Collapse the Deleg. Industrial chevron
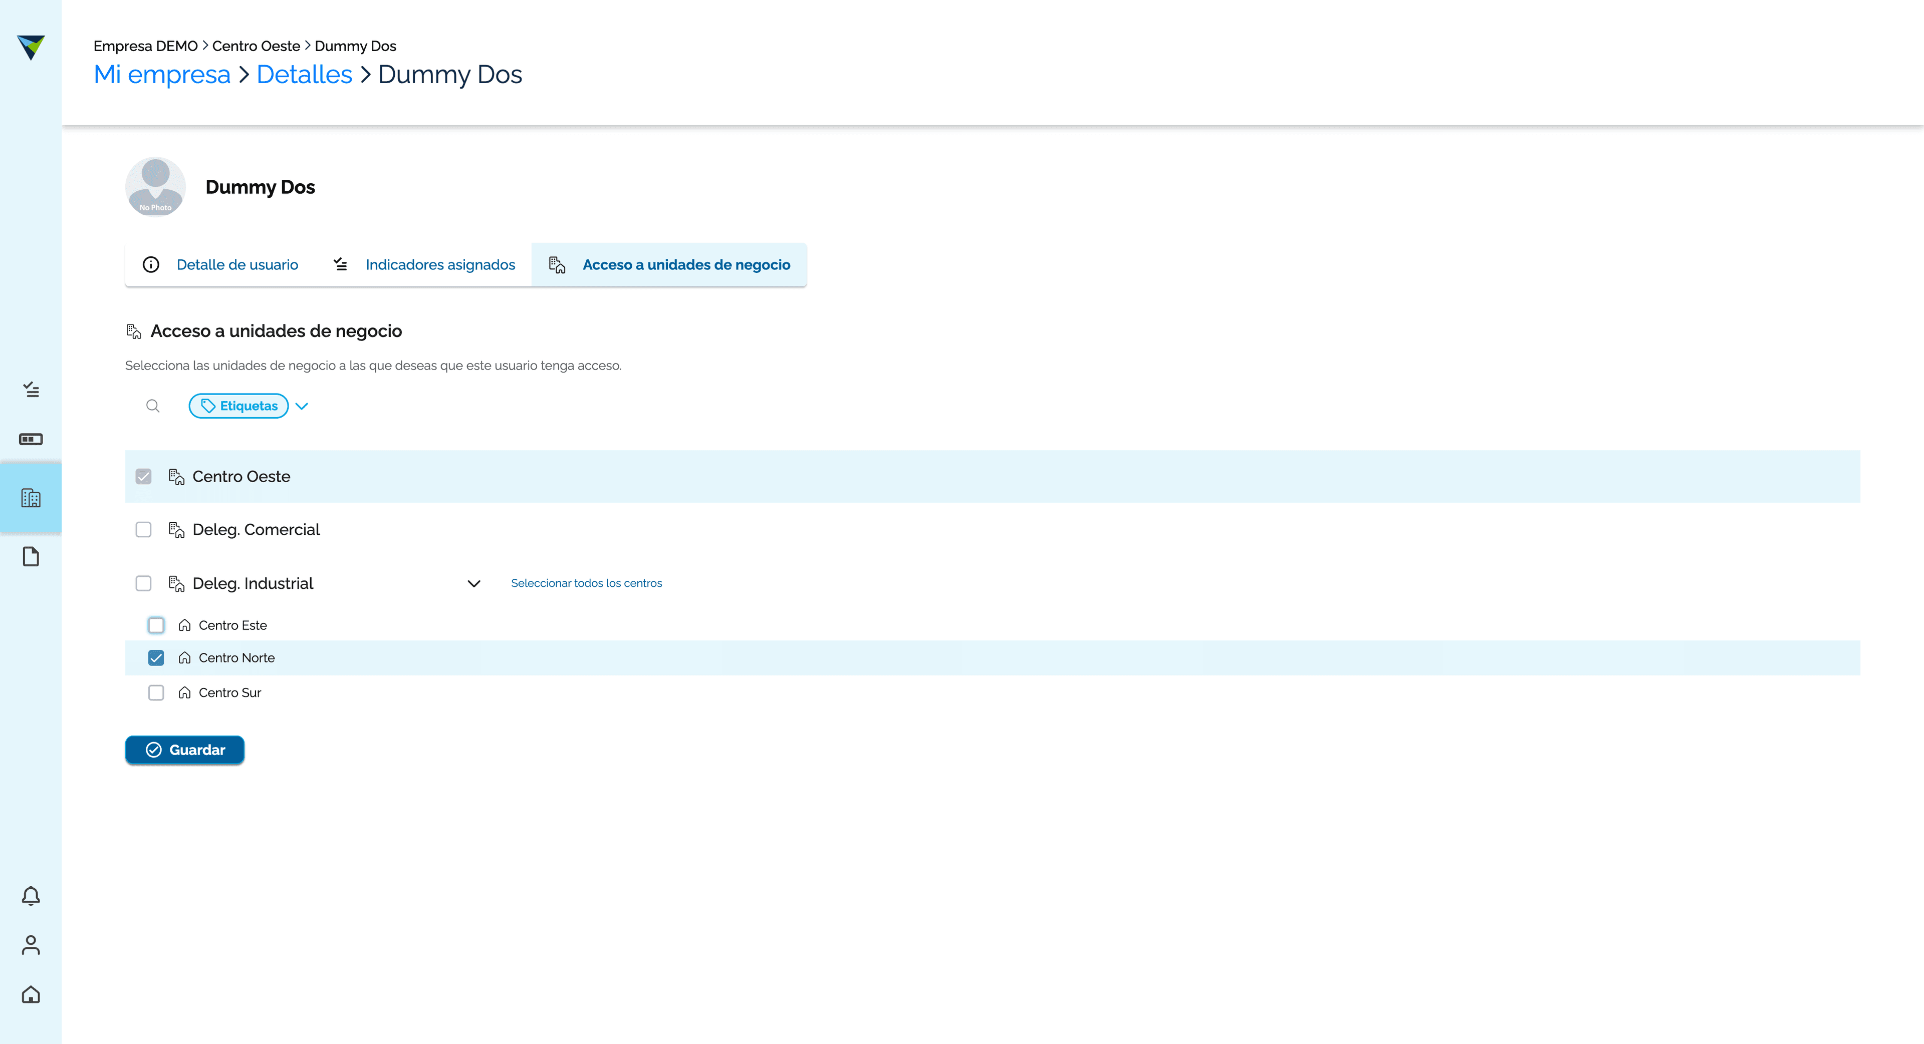Viewport: 1924px width, 1044px height. pos(473,583)
